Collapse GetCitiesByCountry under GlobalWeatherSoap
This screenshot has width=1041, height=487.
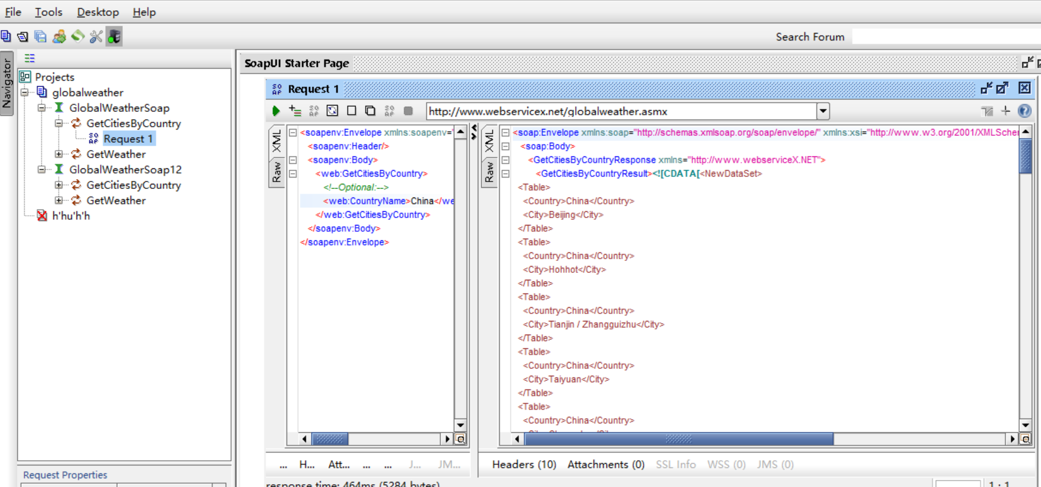pos(59,123)
